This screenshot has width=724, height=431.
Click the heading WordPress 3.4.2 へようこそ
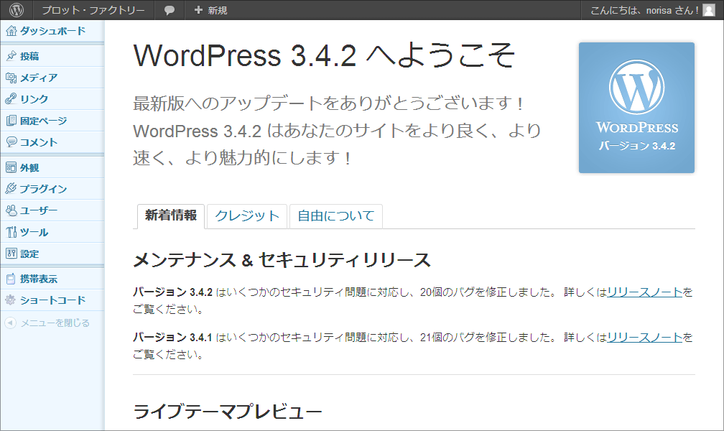click(x=324, y=55)
